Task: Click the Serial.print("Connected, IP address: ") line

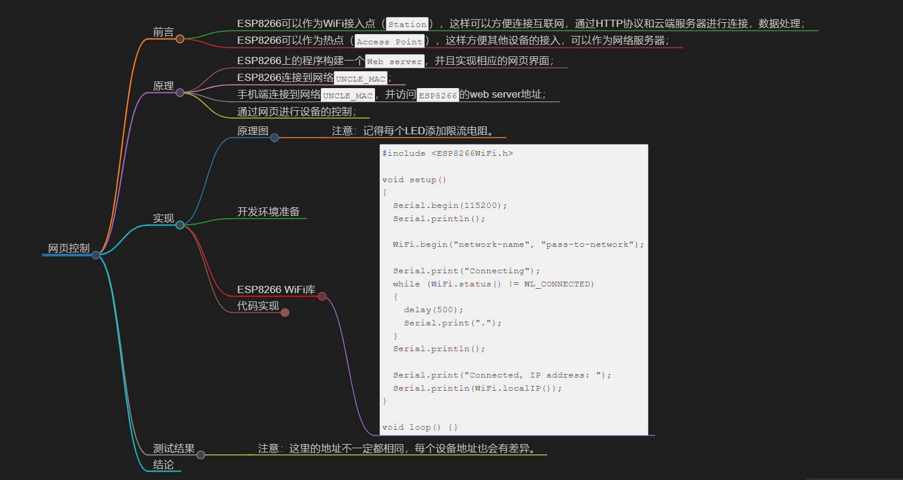Action: tap(502, 375)
